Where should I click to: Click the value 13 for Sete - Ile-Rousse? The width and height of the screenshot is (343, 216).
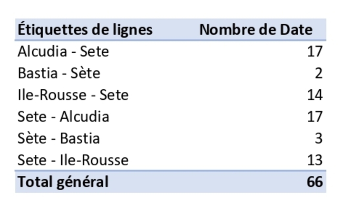tap(315, 160)
